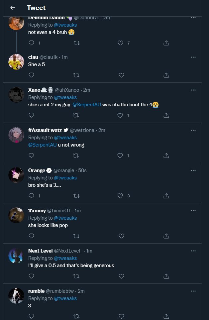This screenshot has height=320, width=209.
Task: Reply to Orange's "bro she's a 3" tweet
Action: [32, 196]
